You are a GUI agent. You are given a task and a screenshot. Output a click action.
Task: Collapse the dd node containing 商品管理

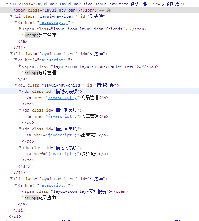pyautogui.click(x=20, y=91)
